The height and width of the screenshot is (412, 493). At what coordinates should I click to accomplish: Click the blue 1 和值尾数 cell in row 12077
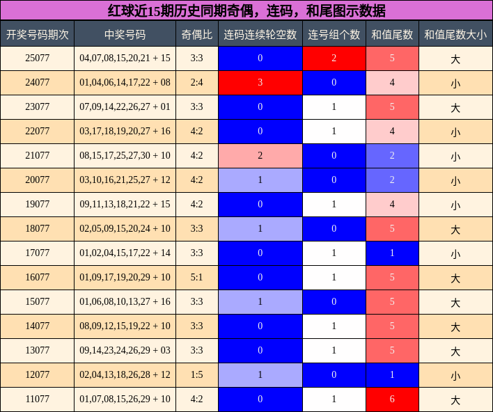(392, 375)
